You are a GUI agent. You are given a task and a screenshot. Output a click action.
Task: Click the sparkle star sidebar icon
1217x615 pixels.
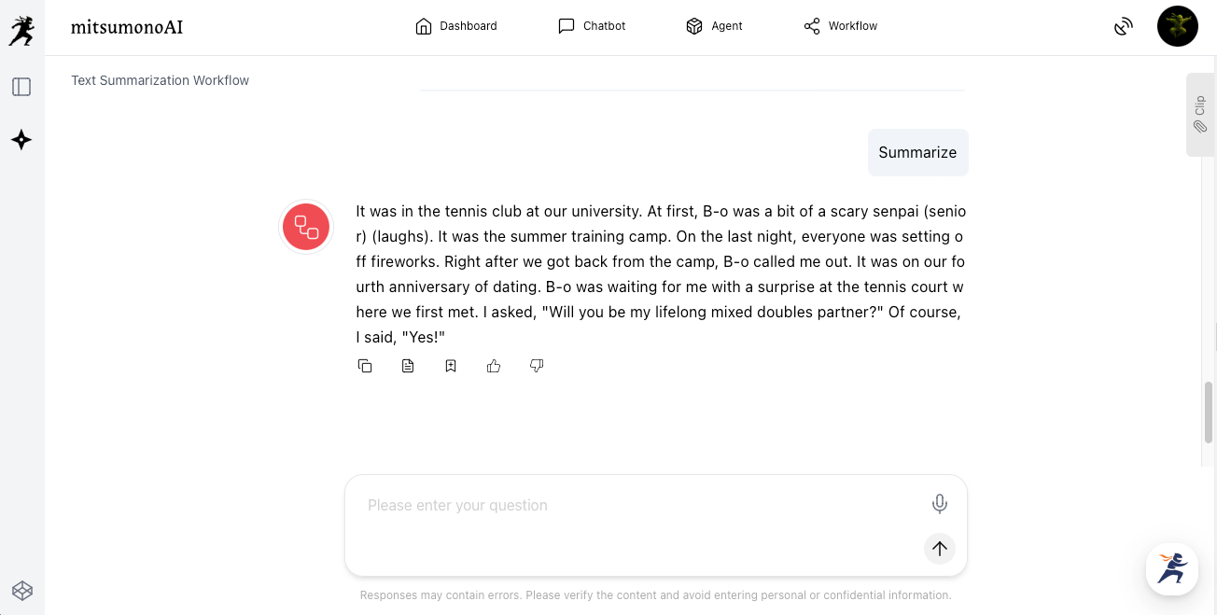click(21, 140)
